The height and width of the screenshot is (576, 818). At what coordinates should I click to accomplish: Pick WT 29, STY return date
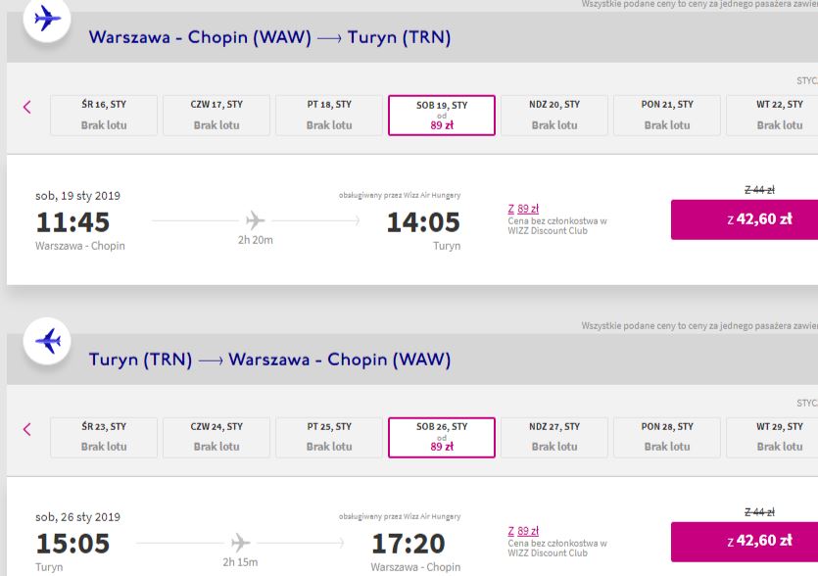(x=772, y=437)
